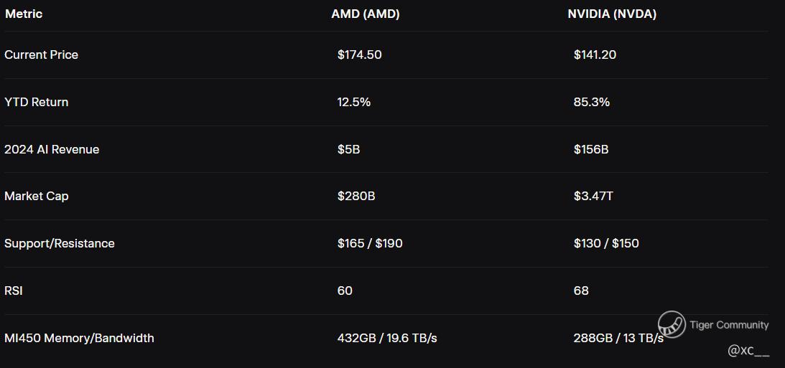Click the Tiger Community watermark text
Screen dimensions: 785x368
[x=728, y=325]
